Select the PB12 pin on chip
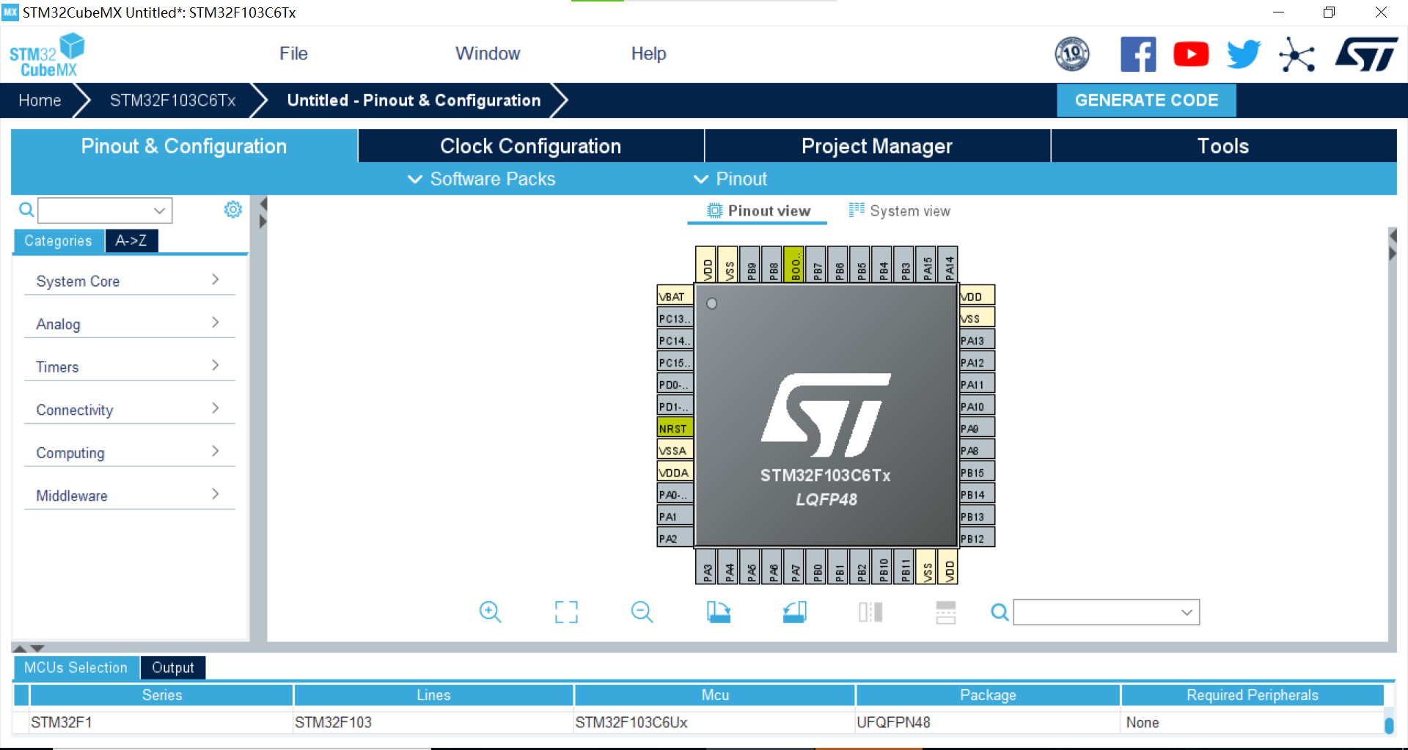The height and width of the screenshot is (750, 1408). click(x=978, y=538)
